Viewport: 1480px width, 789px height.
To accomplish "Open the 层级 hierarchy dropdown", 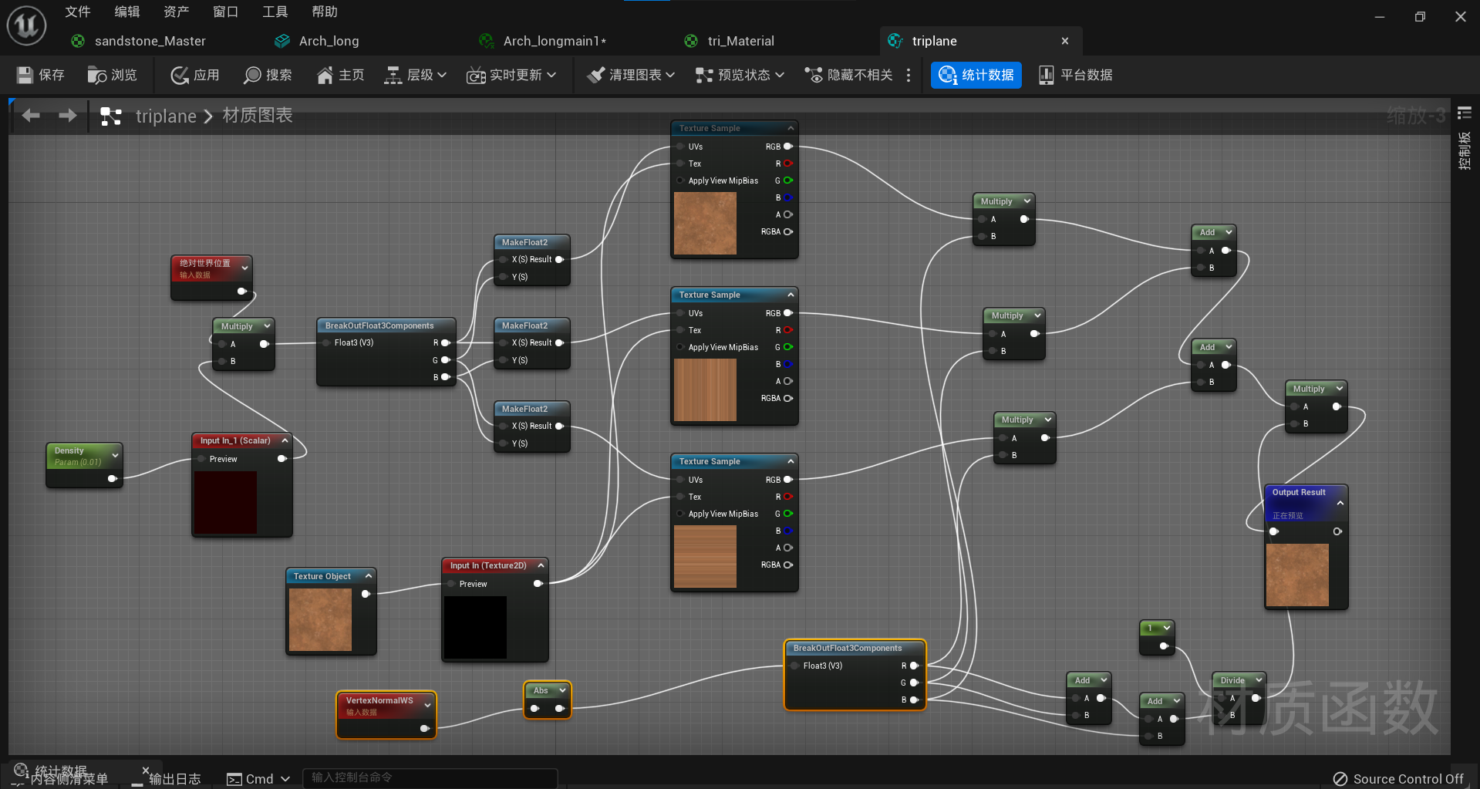I will click(416, 75).
